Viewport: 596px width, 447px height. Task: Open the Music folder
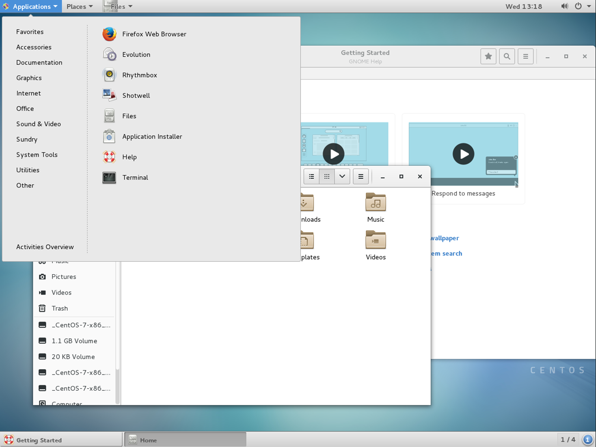pos(375,208)
